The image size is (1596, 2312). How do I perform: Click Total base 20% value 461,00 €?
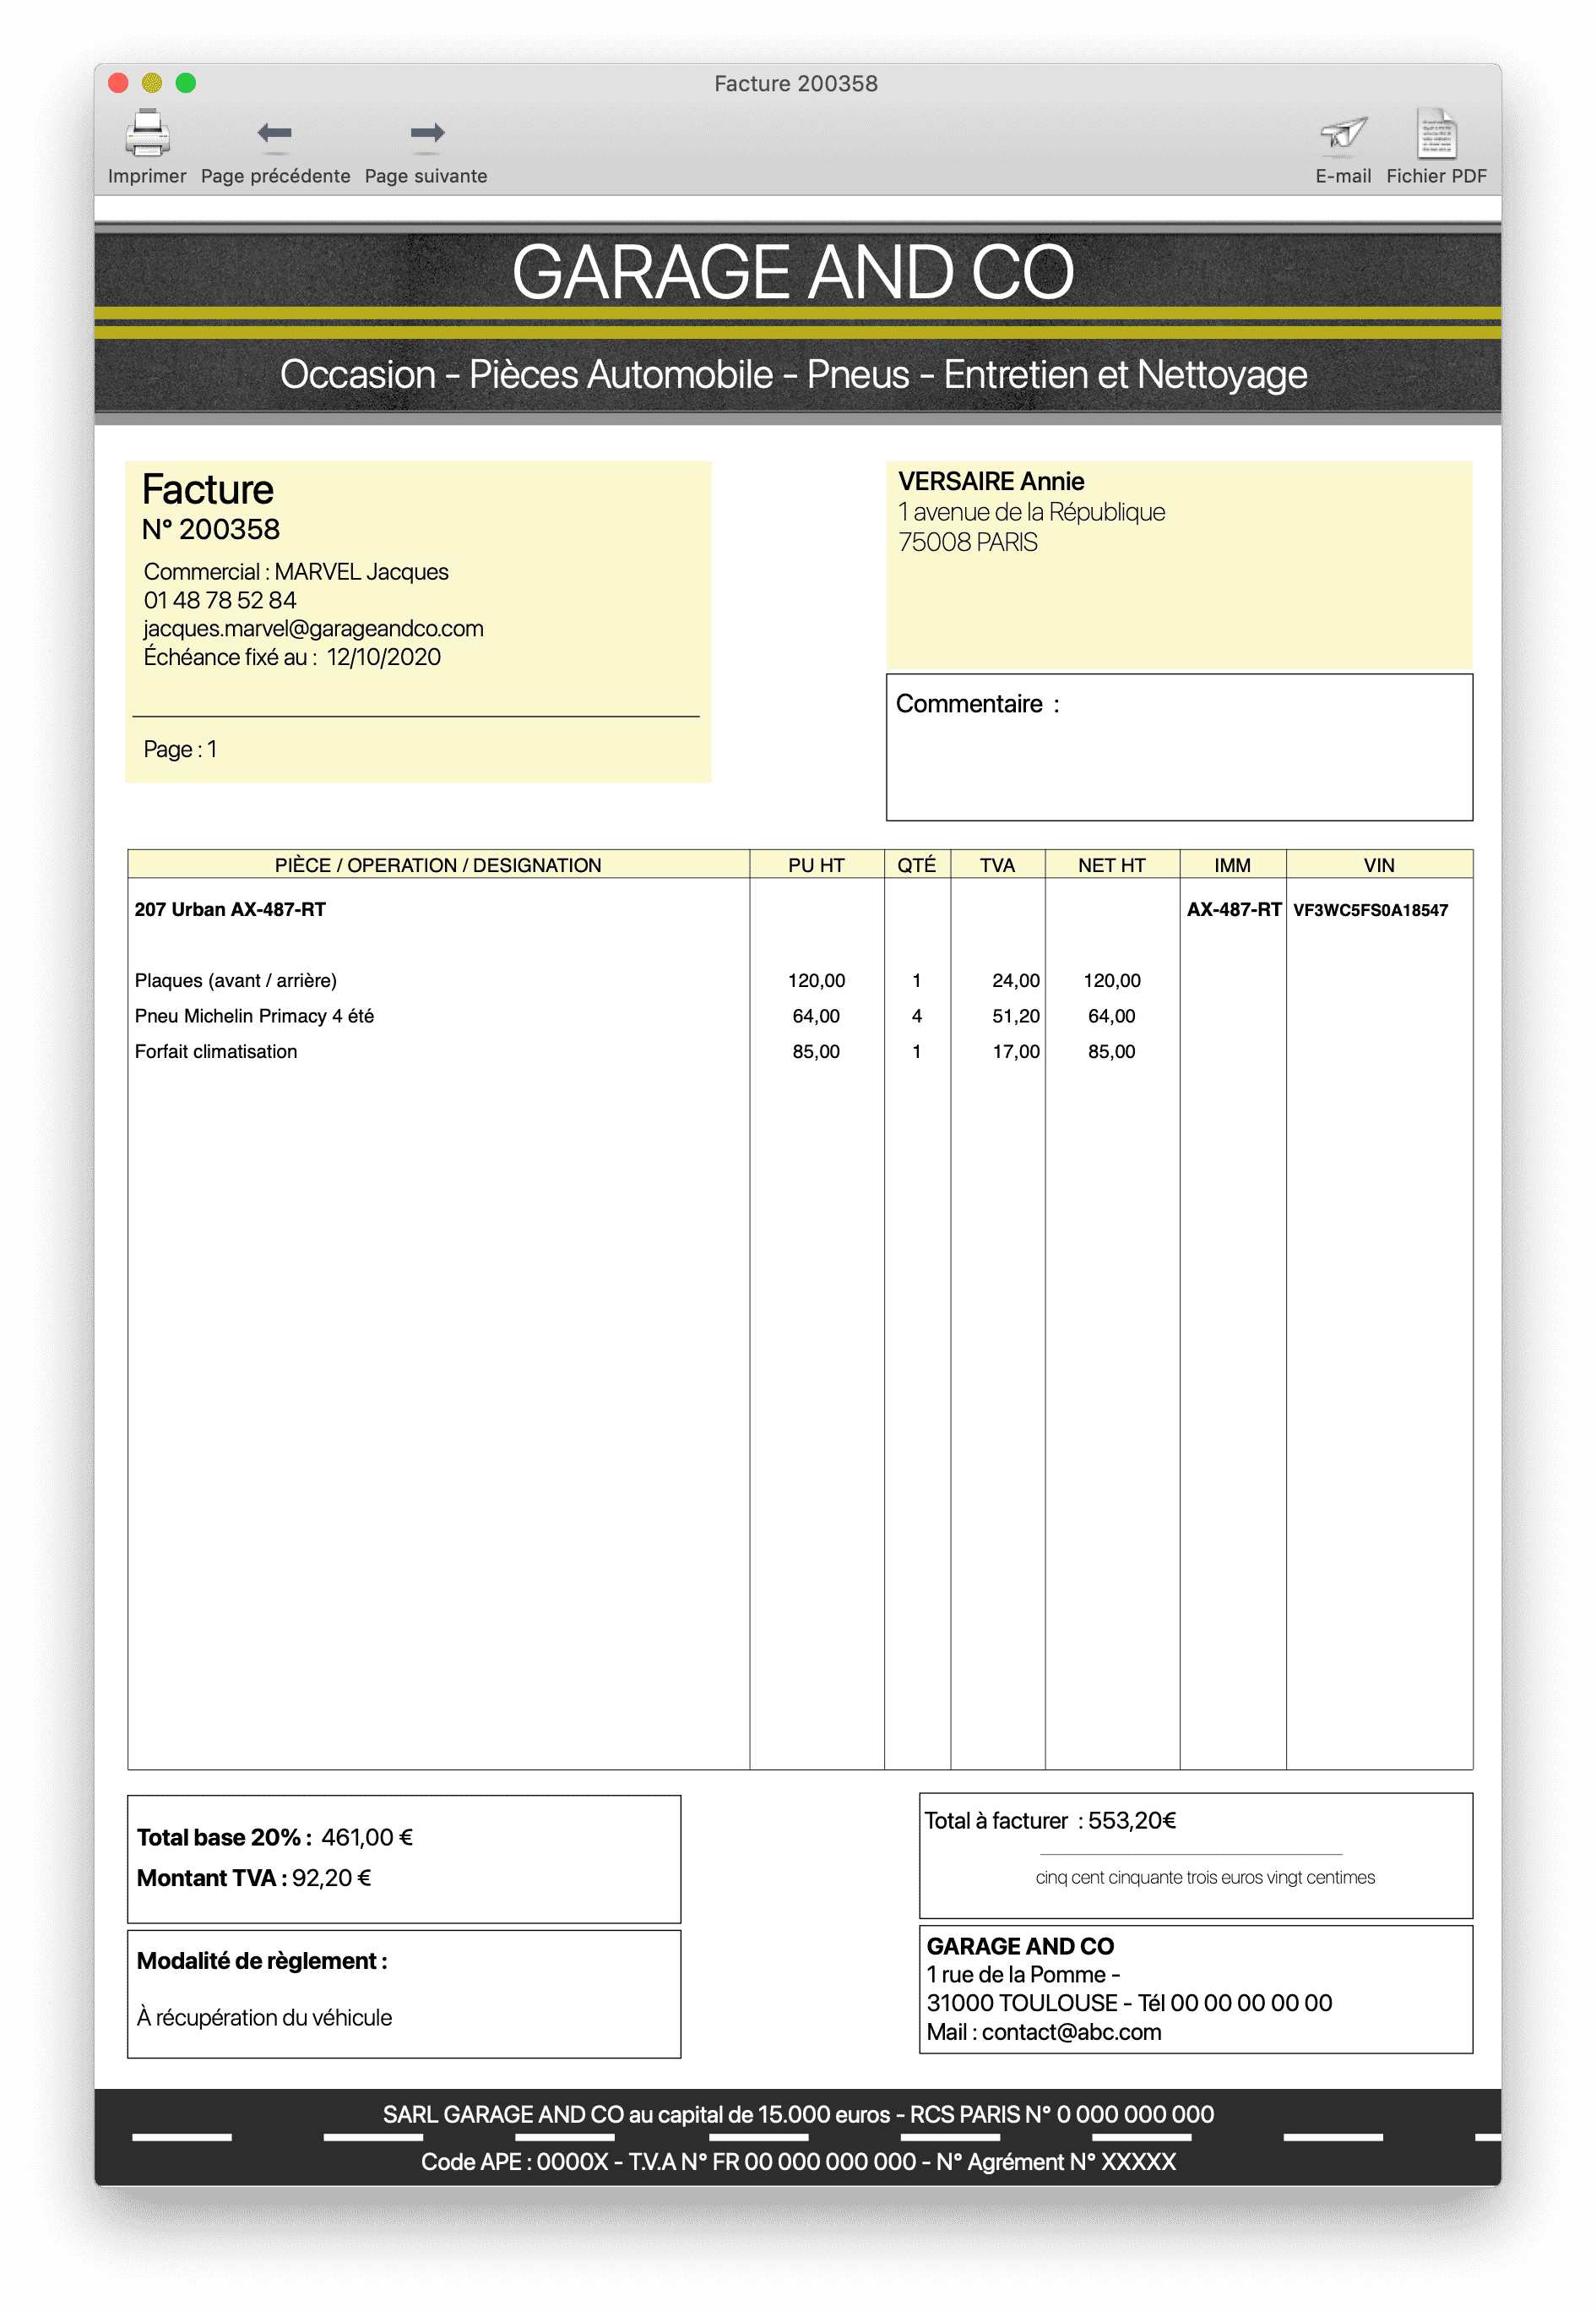coord(367,1838)
